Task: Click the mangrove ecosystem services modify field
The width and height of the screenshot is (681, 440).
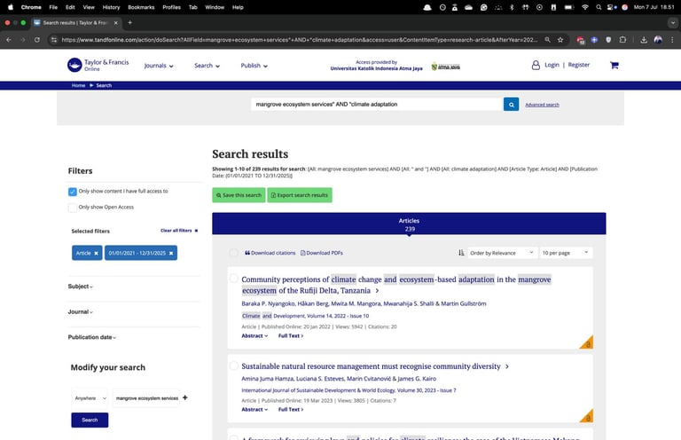Action: [147, 398]
